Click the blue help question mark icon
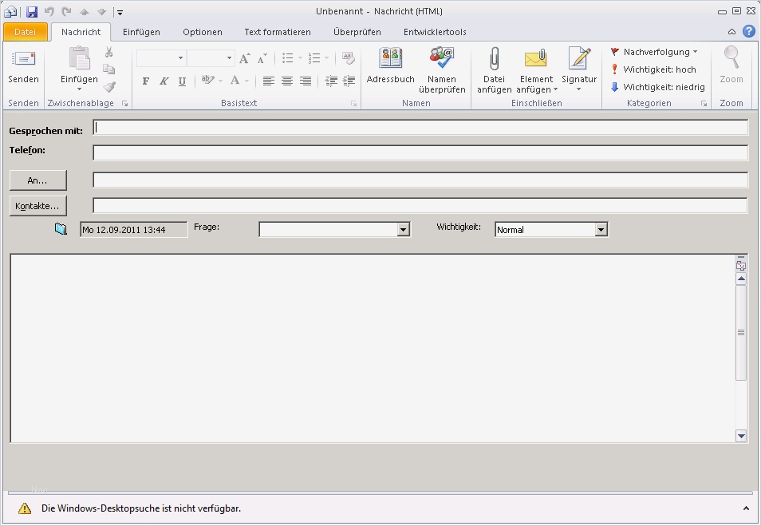This screenshot has height=526, width=761. (748, 32)
